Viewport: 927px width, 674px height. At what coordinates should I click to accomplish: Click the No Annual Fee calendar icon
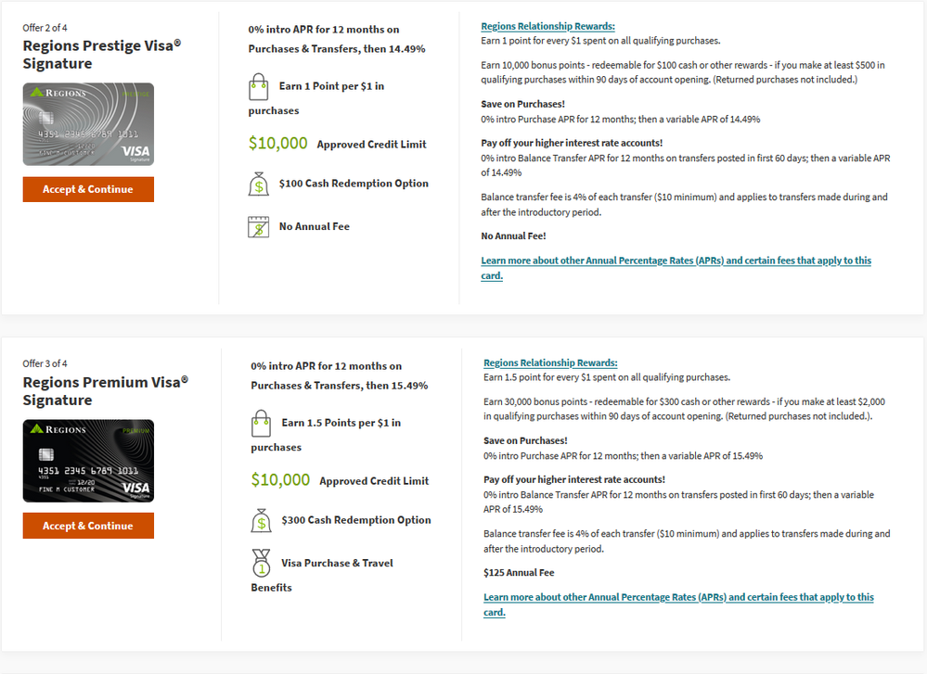coord(258,227)
